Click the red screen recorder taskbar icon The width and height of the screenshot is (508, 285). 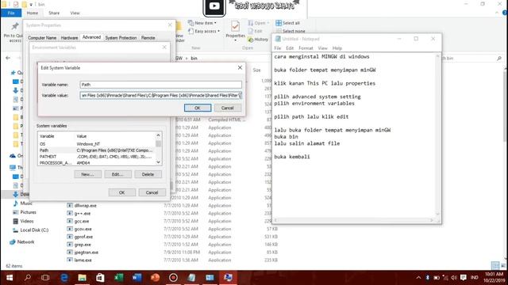tap(173, 278)
